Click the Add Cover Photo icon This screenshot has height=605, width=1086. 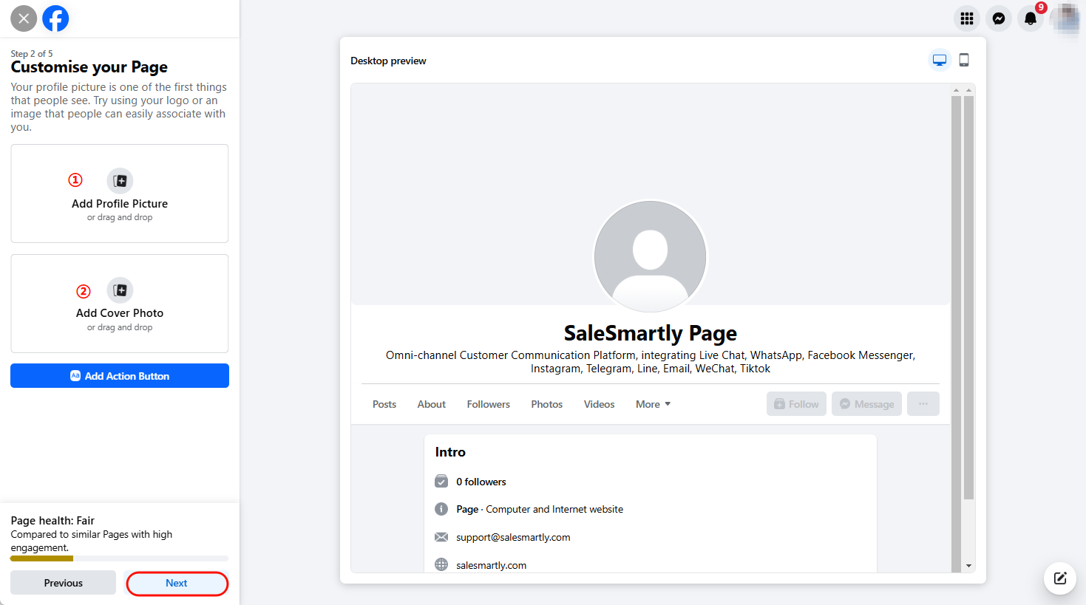tap(120, 290)
